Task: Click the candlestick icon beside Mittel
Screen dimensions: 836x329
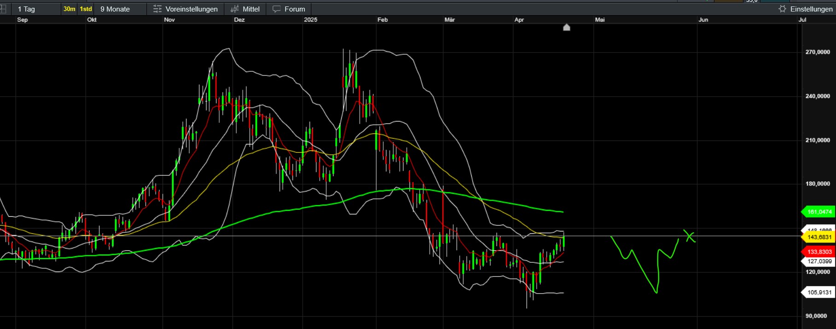Action: pyautogui.click(x=235, y=9)
